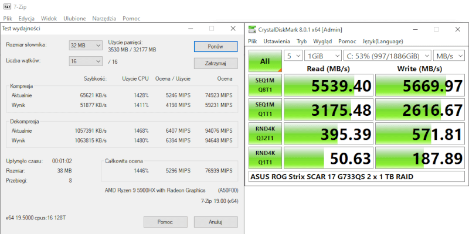Click the 187.89 write result
The width and height of the screenshot is (469, 234).
(x=420, y=158)
